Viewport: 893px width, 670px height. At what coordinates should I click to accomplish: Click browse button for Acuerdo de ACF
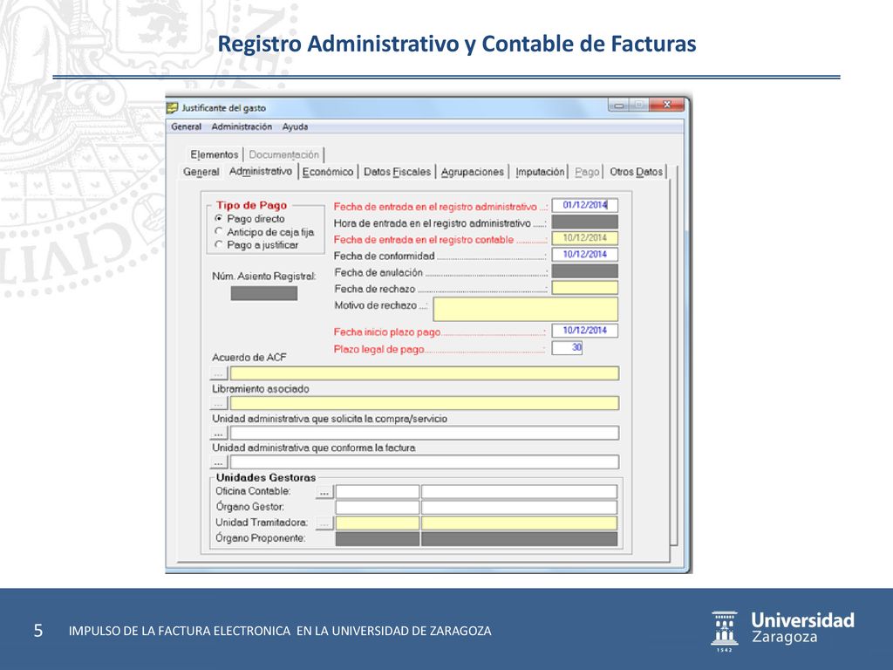[x=219, y=373]
